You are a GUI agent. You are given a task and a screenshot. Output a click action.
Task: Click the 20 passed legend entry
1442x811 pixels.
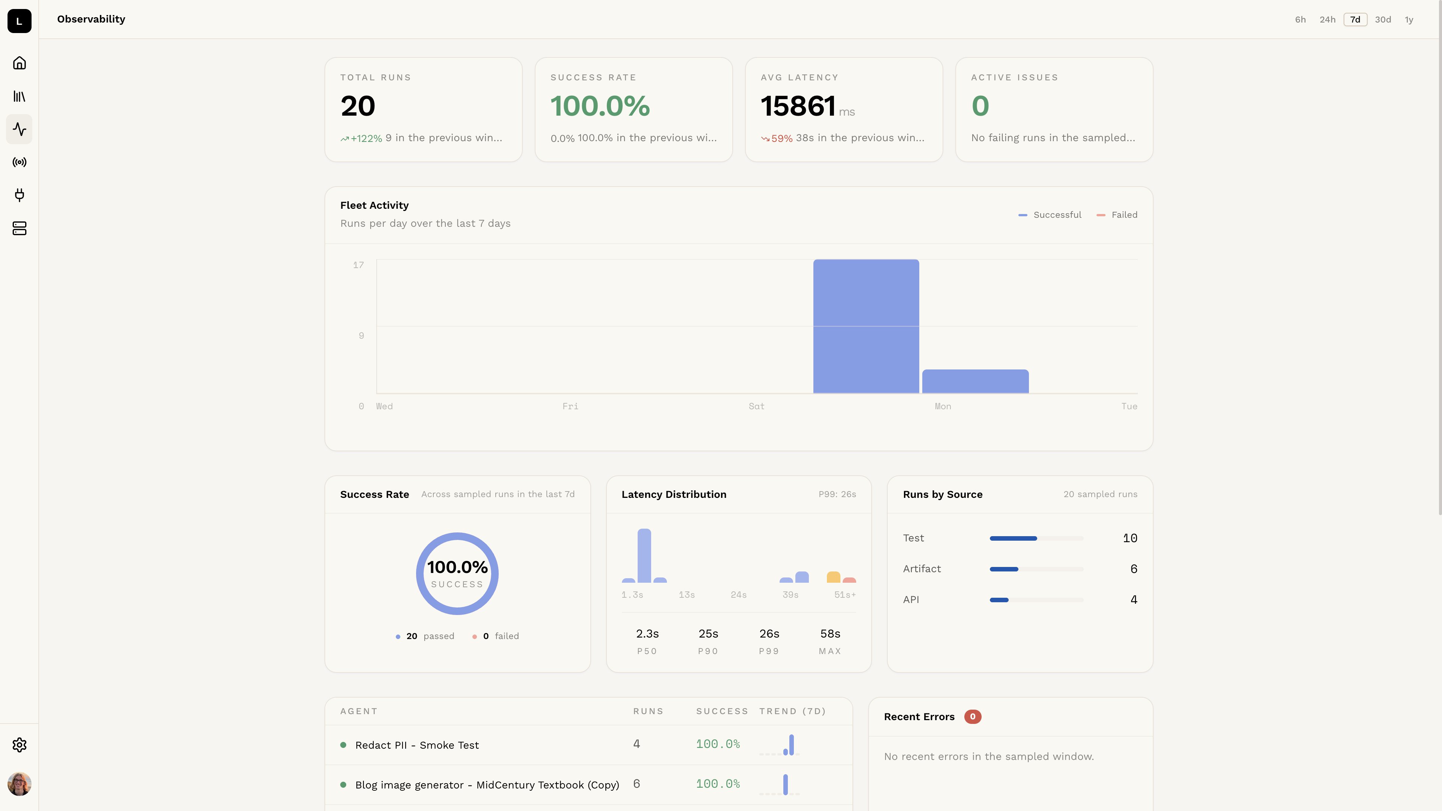[425, 636]
